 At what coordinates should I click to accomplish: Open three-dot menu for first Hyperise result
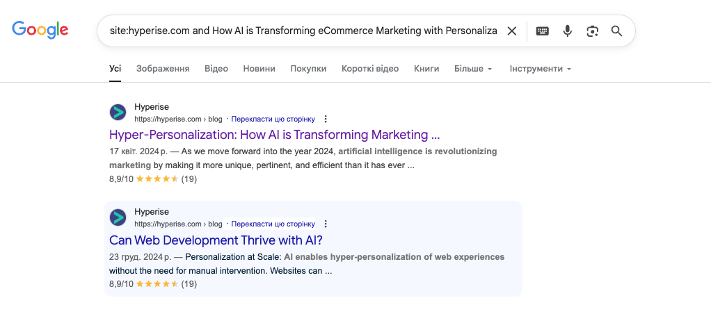tap(326, 119)
